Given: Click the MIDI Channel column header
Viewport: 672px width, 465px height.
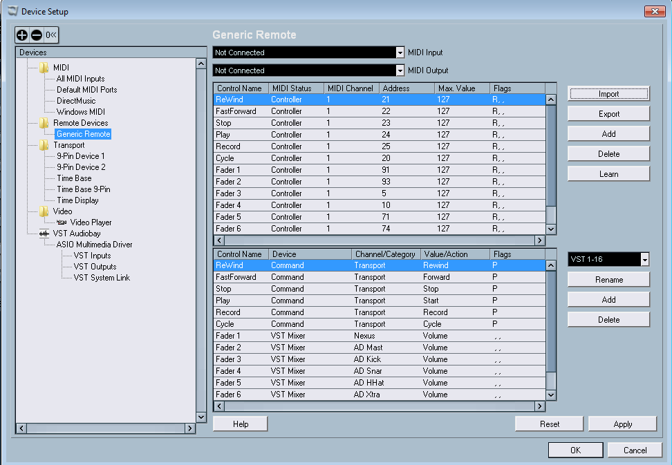Looking at the screenshot, I should click(351, 88).
